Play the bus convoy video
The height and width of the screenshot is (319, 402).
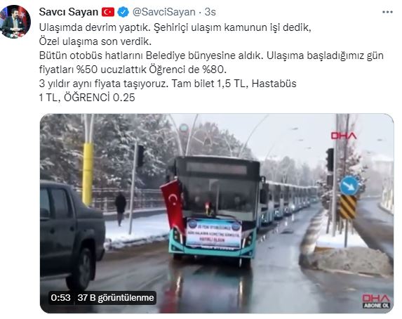tap(217, 213)
